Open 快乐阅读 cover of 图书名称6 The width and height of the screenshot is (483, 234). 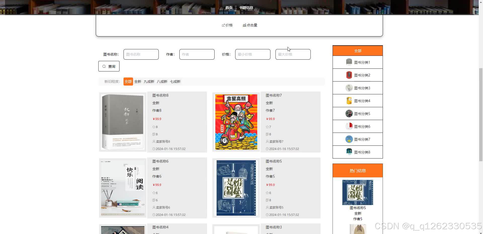coord(123,188)
